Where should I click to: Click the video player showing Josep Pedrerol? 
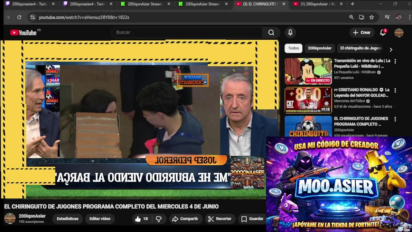[x=139, y=119]
